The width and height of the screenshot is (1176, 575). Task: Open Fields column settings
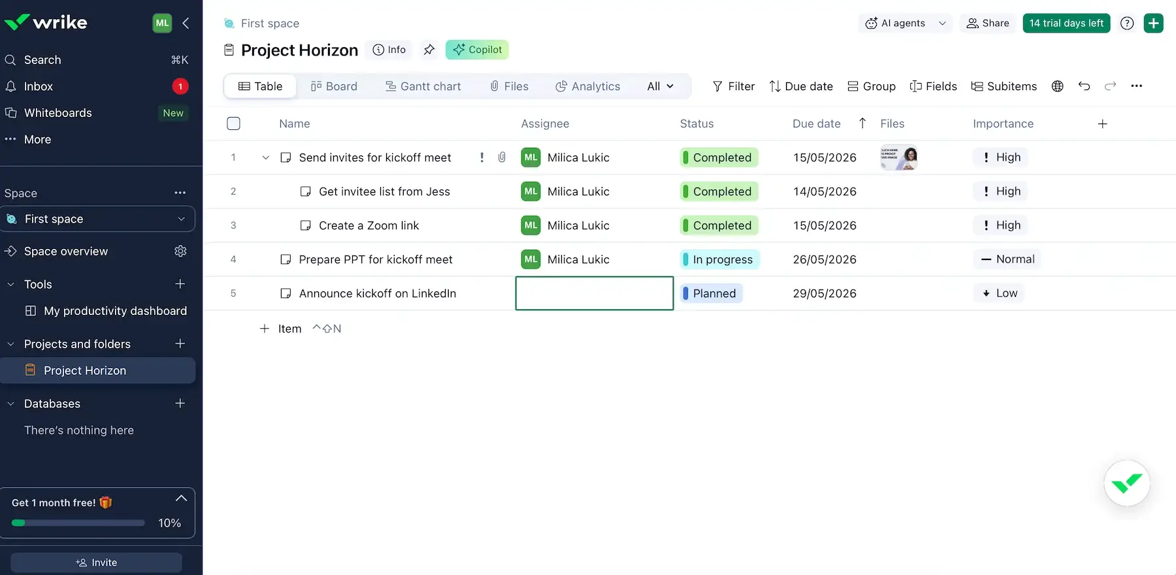click(x=933, y=86)
